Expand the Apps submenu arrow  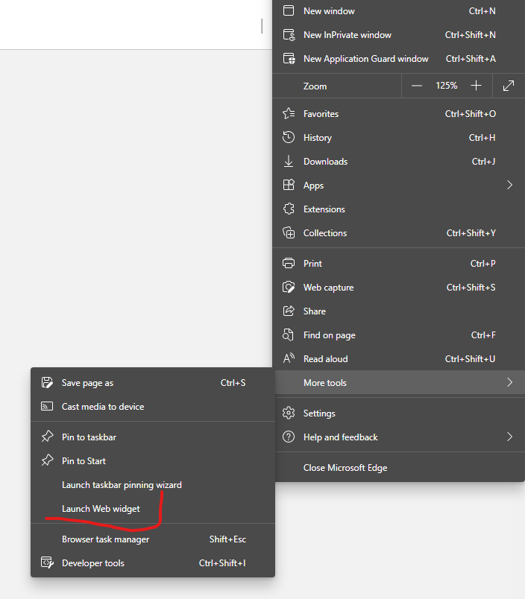[x=509, y=185]
